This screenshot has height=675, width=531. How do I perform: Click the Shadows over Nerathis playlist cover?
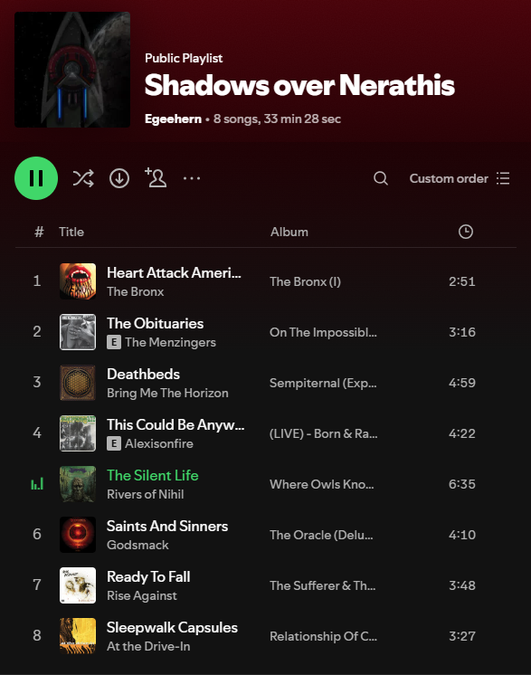[72, 70]
